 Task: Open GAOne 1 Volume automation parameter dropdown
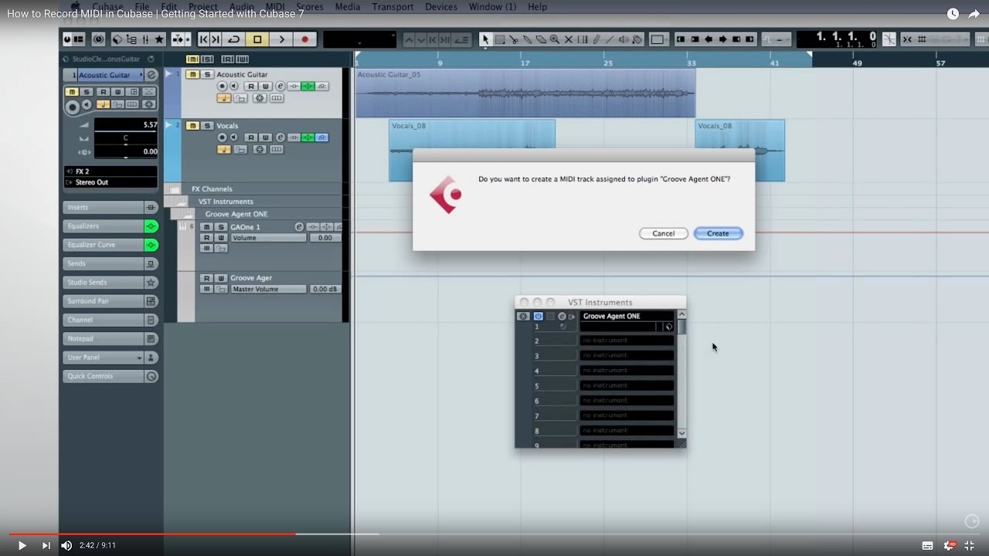tap(269, 238)
